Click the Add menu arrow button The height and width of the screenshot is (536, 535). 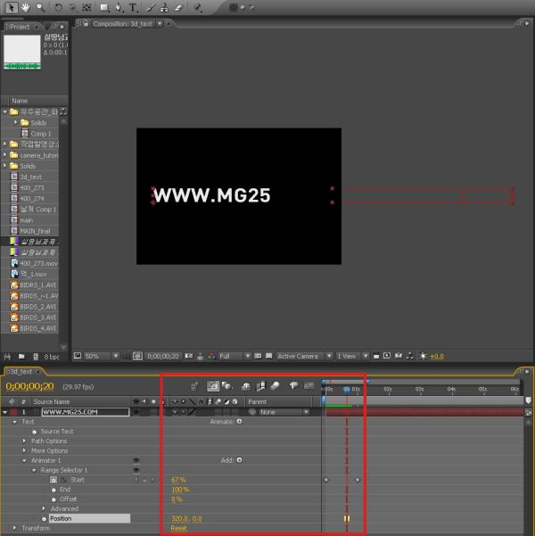[x=239, y=460]
